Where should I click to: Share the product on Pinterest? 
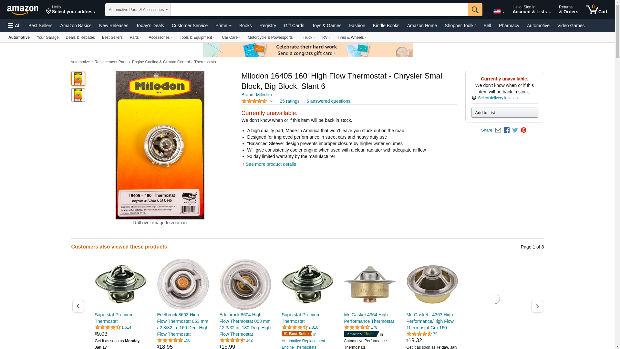coord(523,130)
